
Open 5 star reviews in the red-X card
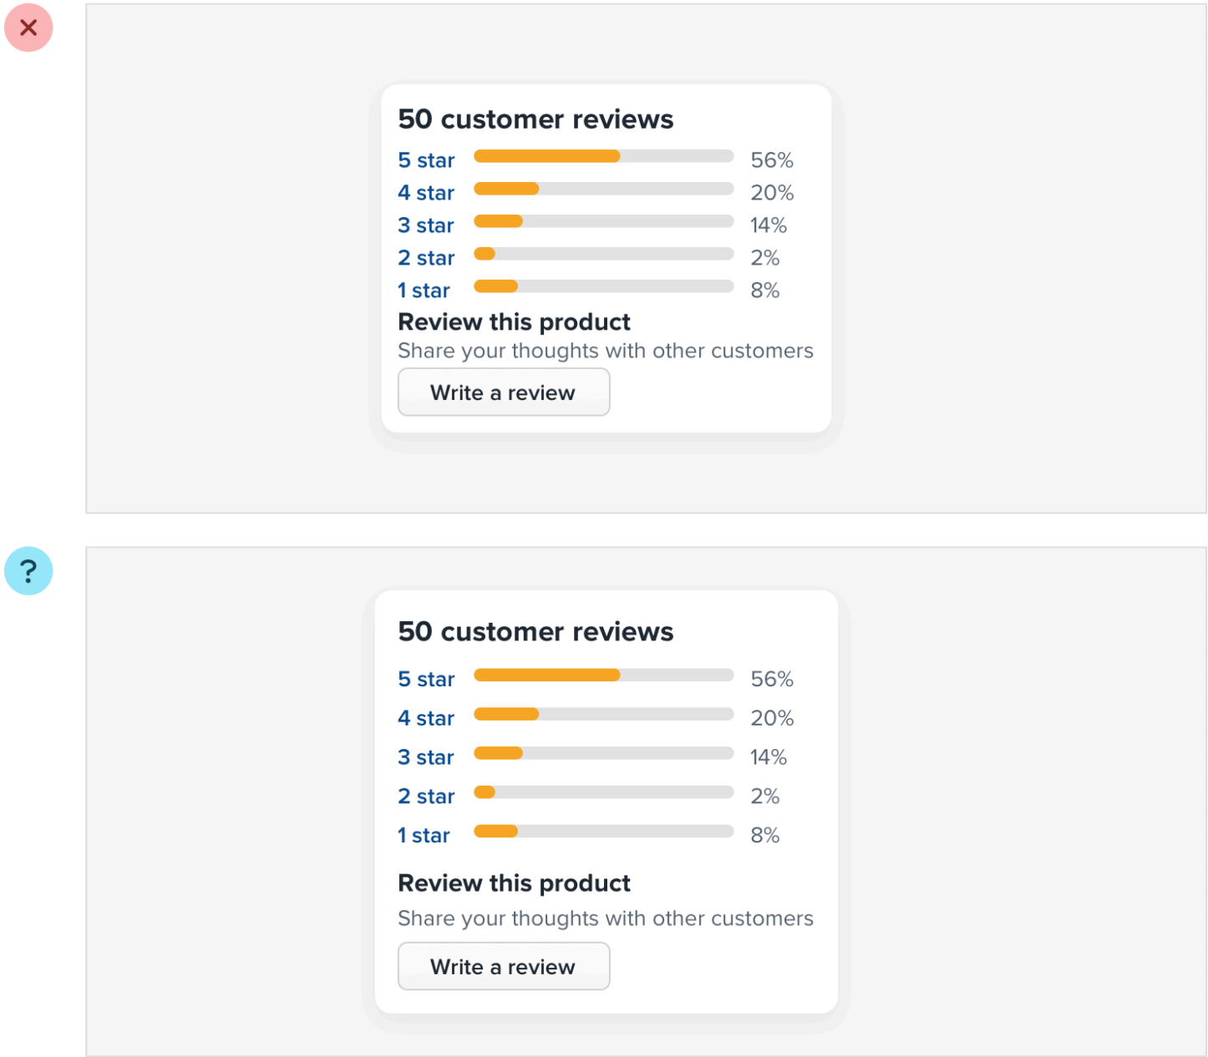[426, 160]
